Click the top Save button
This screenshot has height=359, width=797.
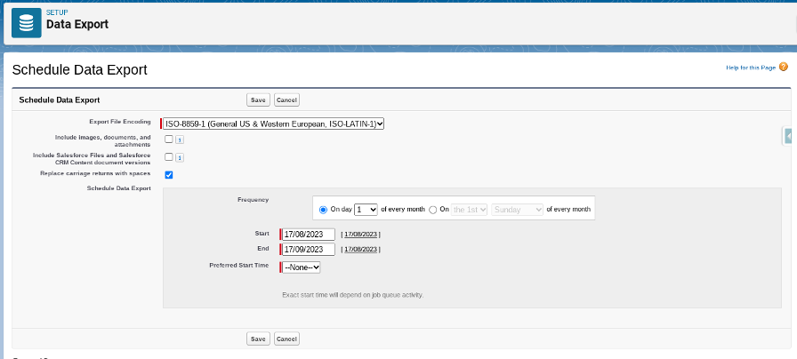[258, 100]
